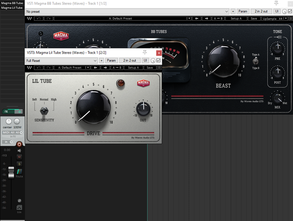This screenshot has width=293, height=221.
Task: Pin the Lil Tube window on top
Action: click(x=145, y=52)
